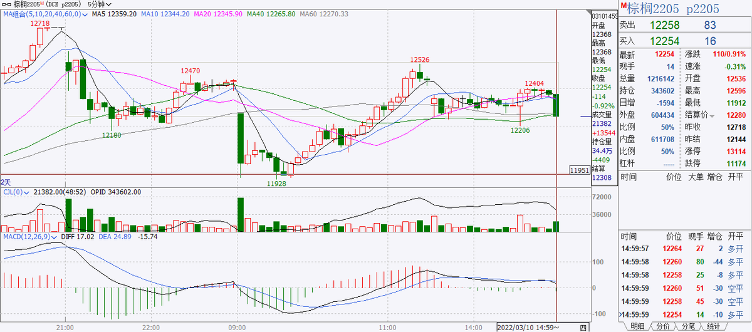Image resolution: width=752 pixels, height=332 pixels.
Task: Open the 5分钟 timeframe dropdown
Action: pyautogui.click(x=110, y=4)
